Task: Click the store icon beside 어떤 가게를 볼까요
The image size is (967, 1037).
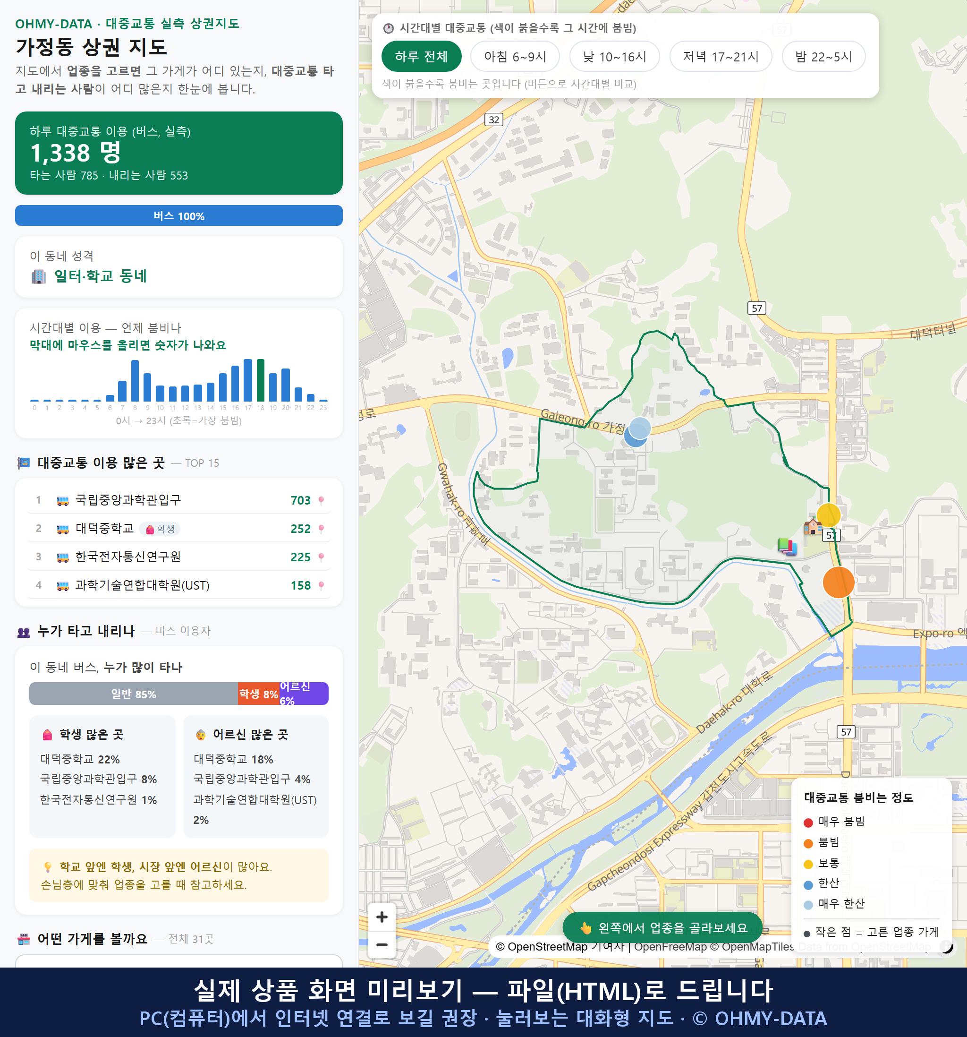Action: click(24, 940)
